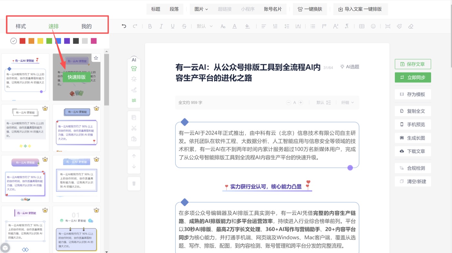Insert a bulleted list

click(313, 26)
